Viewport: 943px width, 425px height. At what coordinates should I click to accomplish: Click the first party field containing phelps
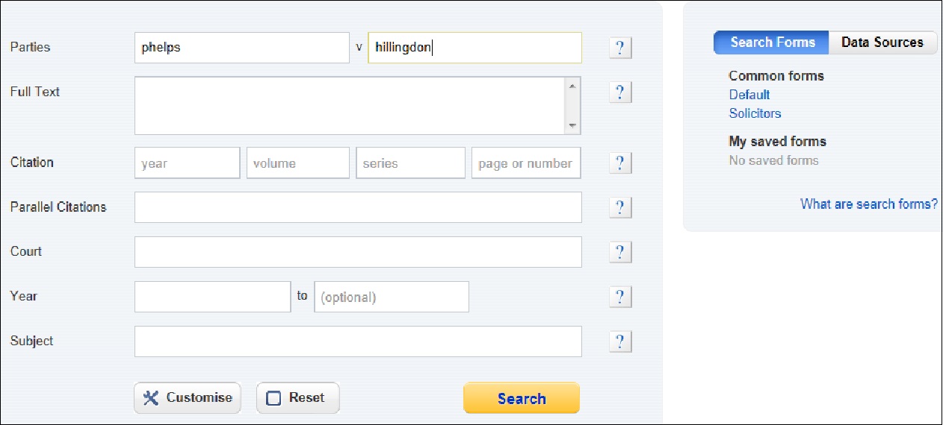[x=242, y=48]
